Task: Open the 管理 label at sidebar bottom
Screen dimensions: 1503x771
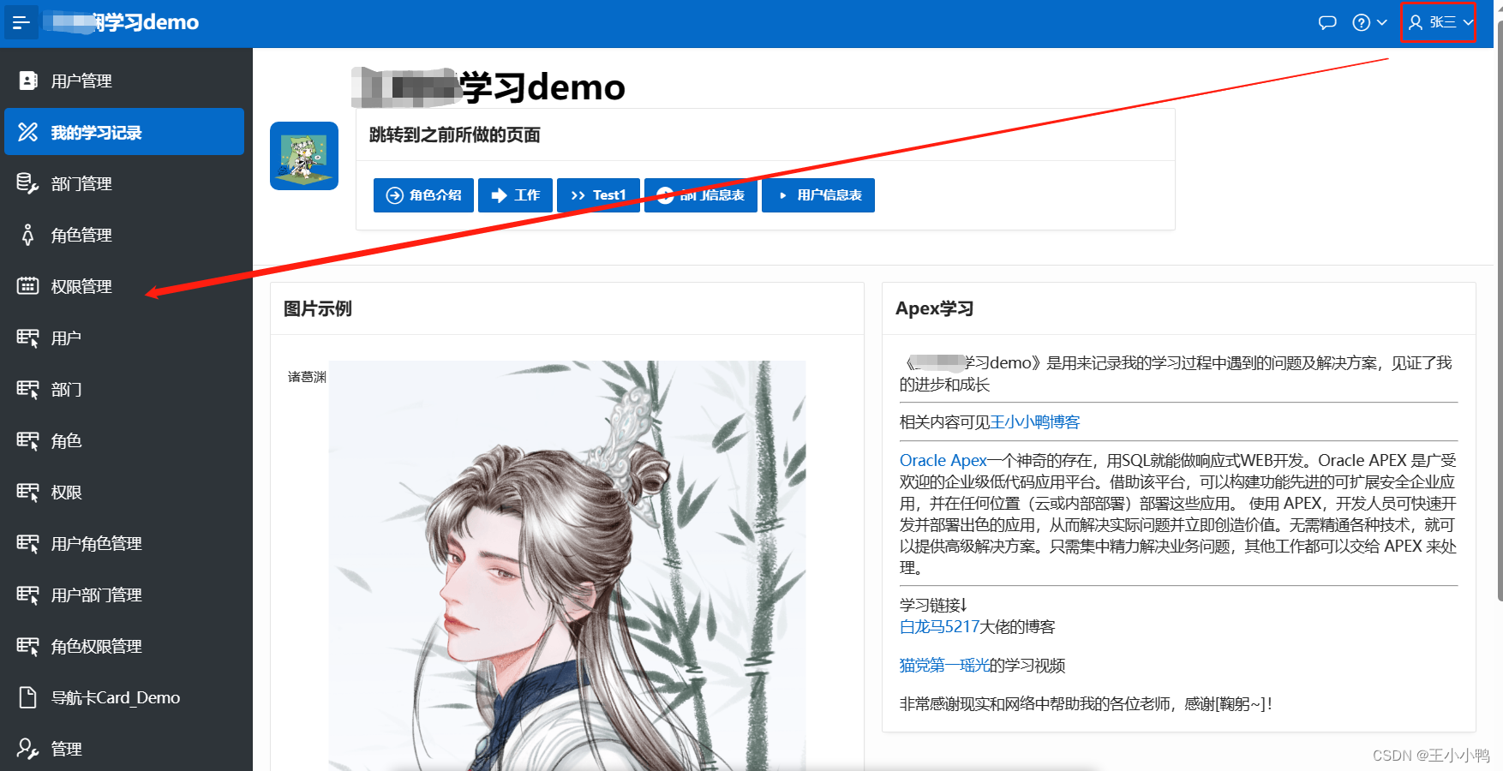Action: point(66,749)
